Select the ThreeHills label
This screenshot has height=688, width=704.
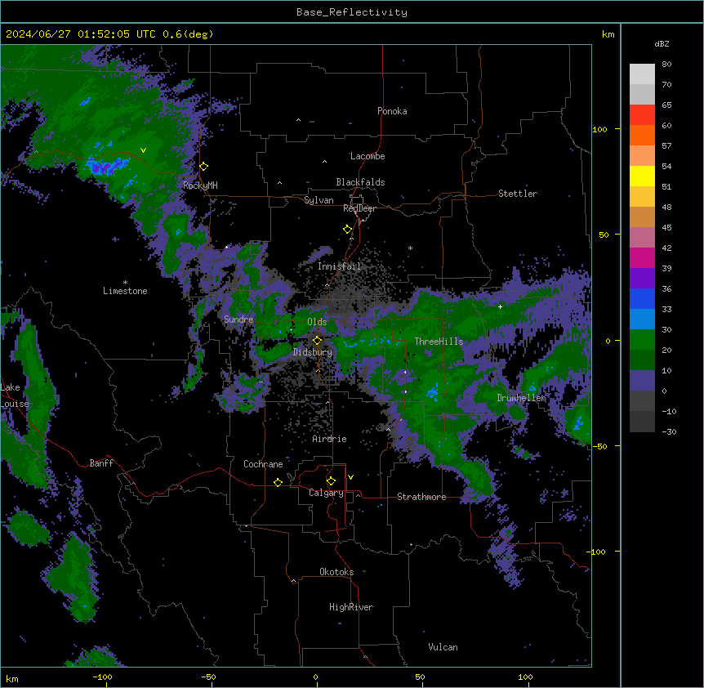[439, 342]
